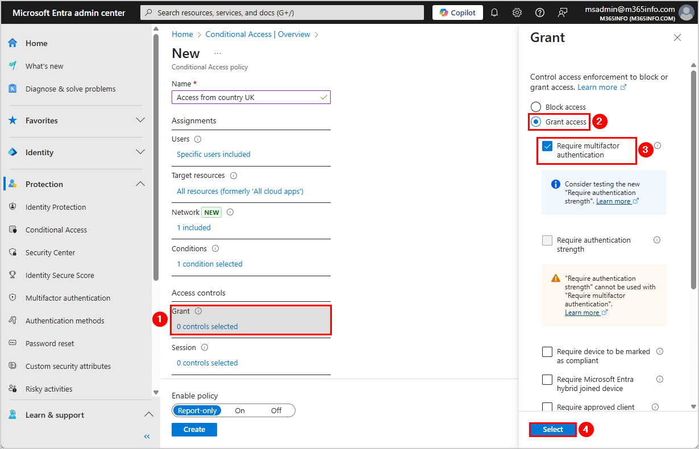Click info icon beside Require authentication strength
The width and height of the screenshot is (699, 449).
coord(657,240)
